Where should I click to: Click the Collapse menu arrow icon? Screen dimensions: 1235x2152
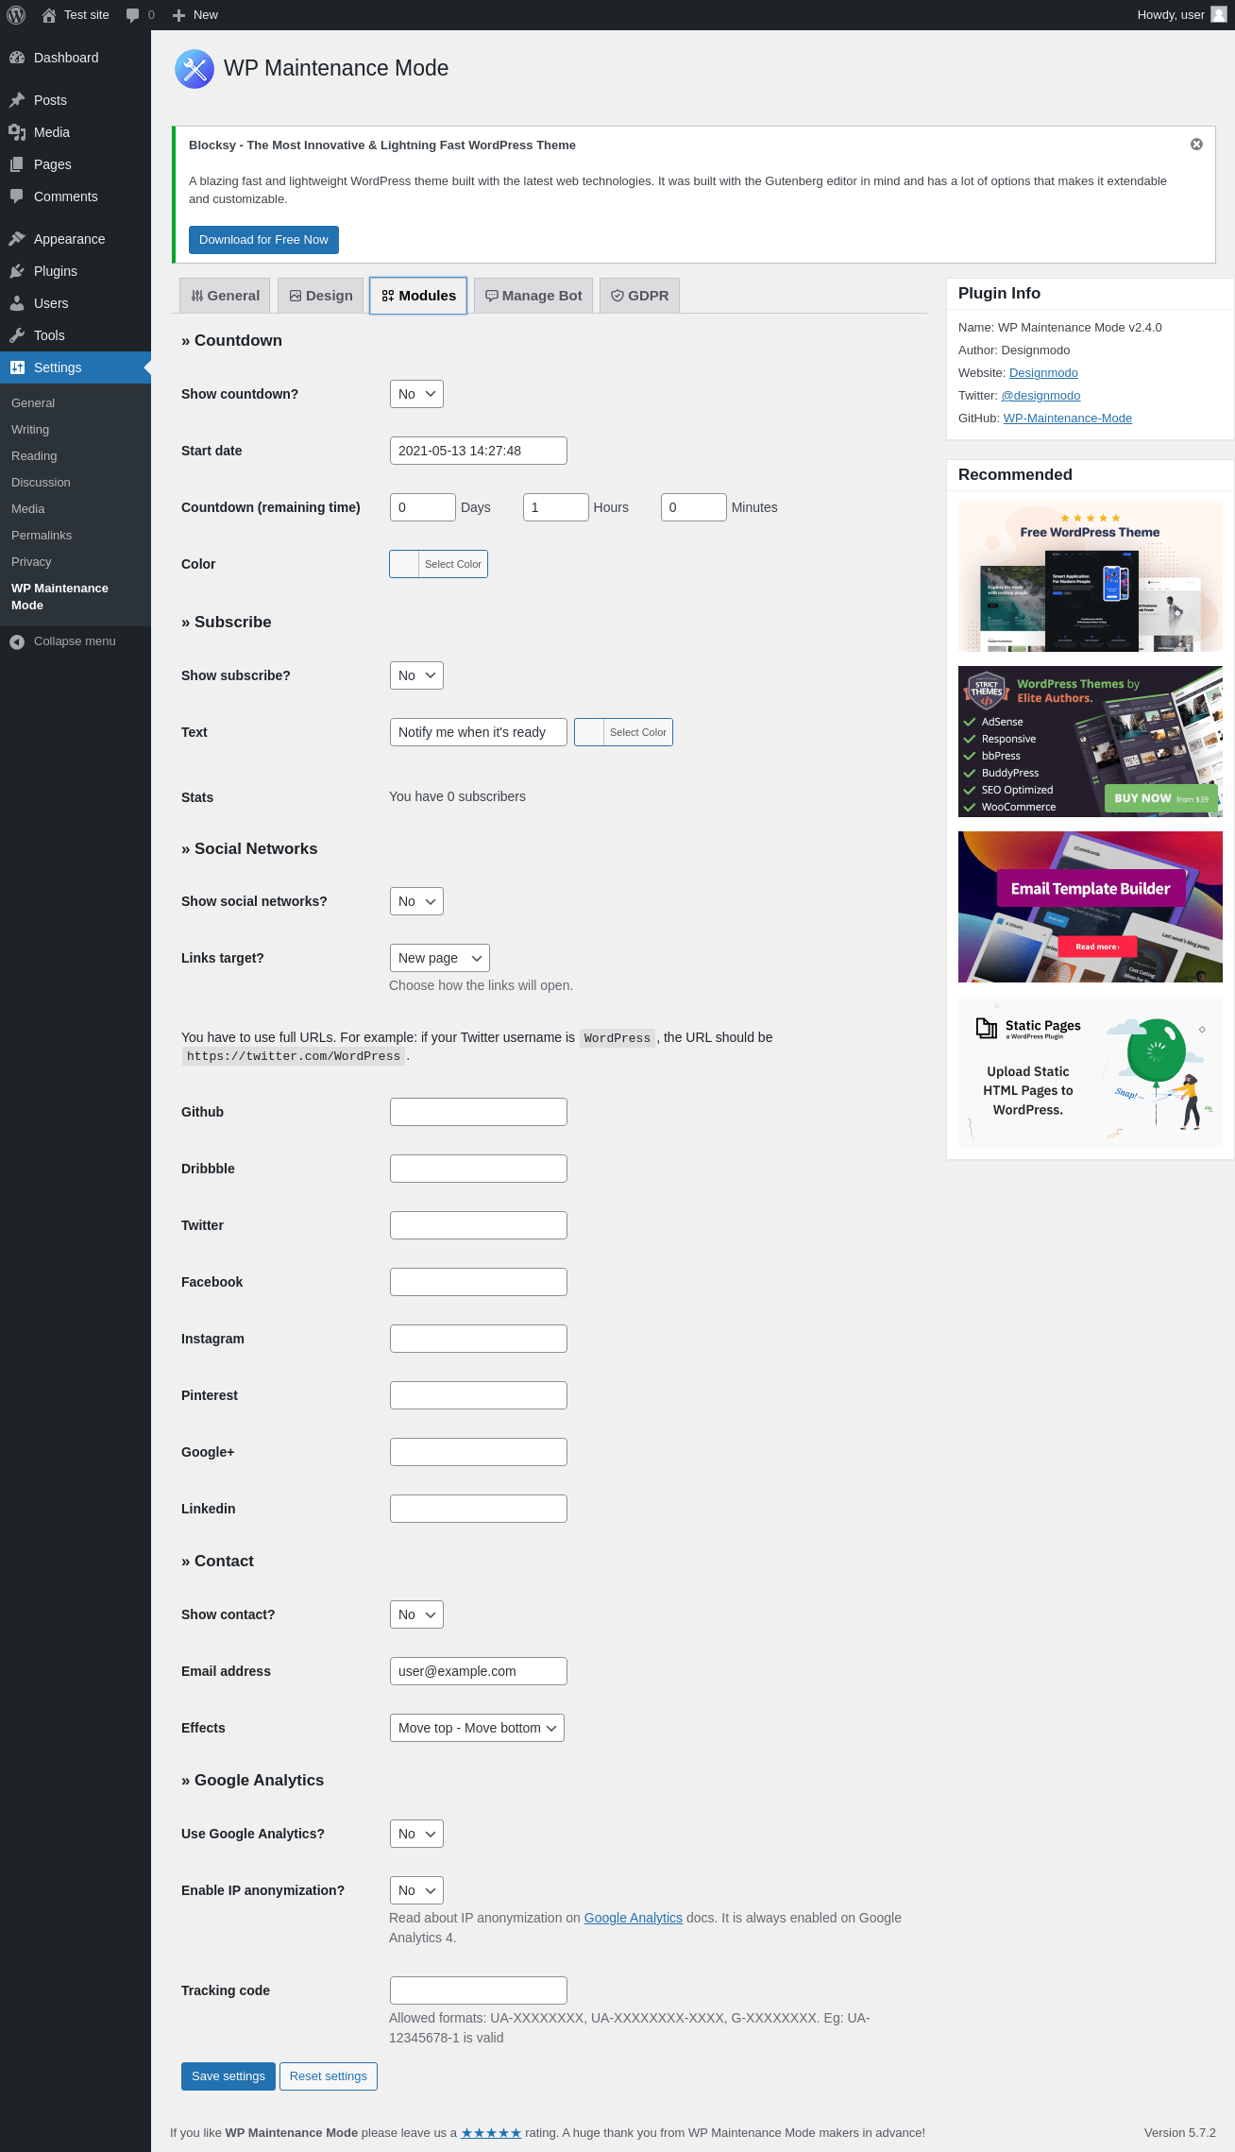17,641
